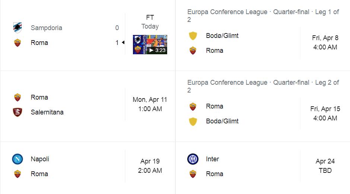Click Roma crest in Sampdoria match
350x194 pixels.
(x=17, y=42)
